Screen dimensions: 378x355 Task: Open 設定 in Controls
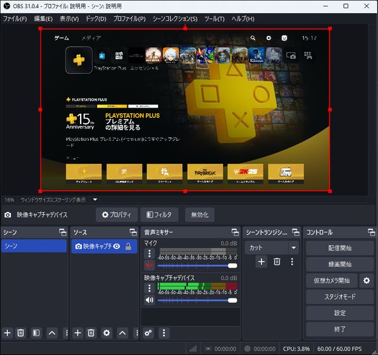point(340,313)
